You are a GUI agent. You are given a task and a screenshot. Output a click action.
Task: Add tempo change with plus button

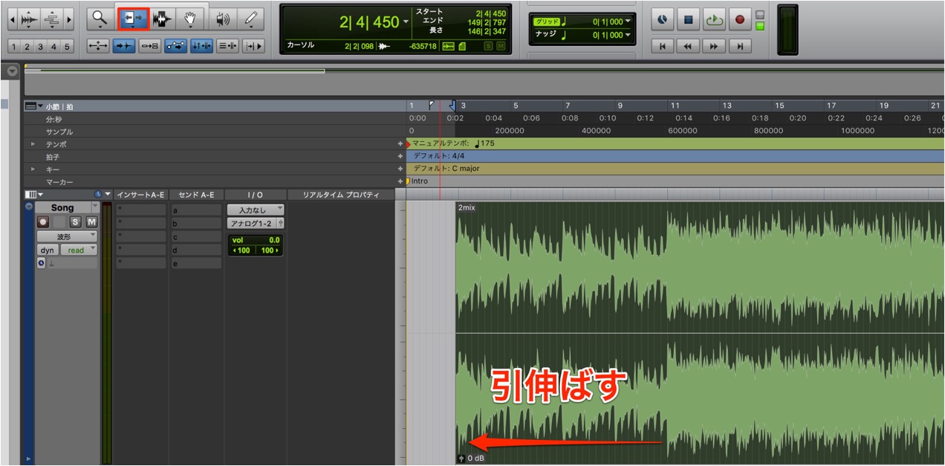pyautogui.click(x=400, y=143)
